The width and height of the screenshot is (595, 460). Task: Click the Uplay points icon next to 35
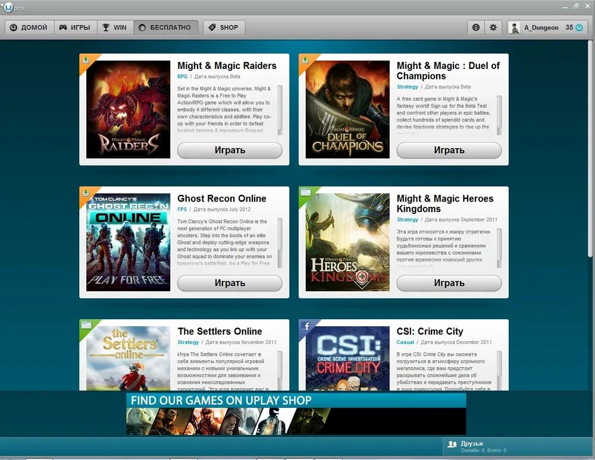579,27
